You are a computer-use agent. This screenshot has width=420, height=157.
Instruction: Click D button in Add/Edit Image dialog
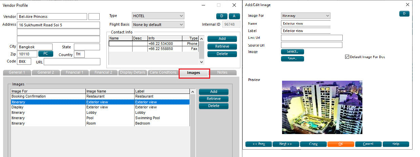[x=404, y=14]
